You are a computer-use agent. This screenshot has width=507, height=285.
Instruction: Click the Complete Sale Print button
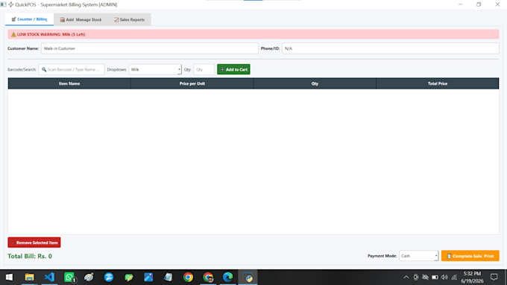(x=470, y=256)
